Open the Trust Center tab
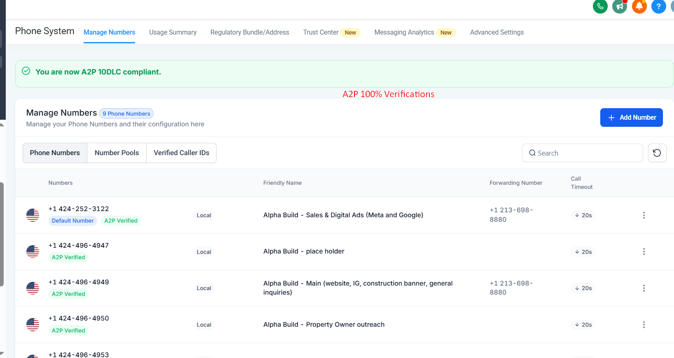The height and width of the screenshot is (358, 674). click(x=321, y=33)
